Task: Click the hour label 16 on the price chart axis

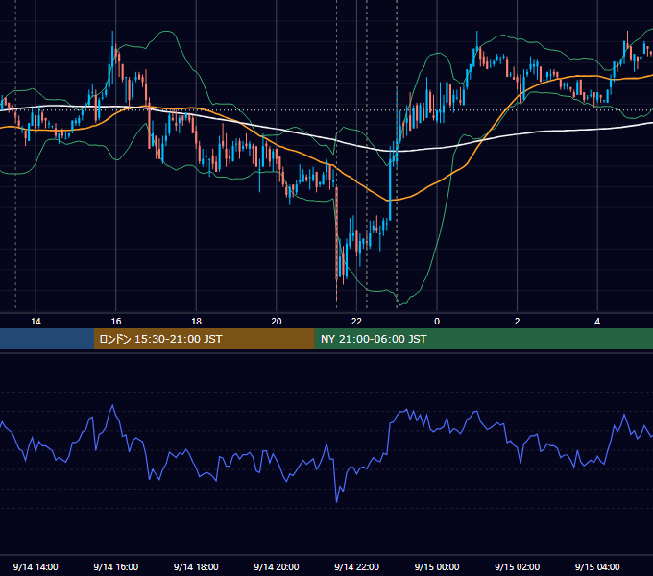Action: click(116, 322)
